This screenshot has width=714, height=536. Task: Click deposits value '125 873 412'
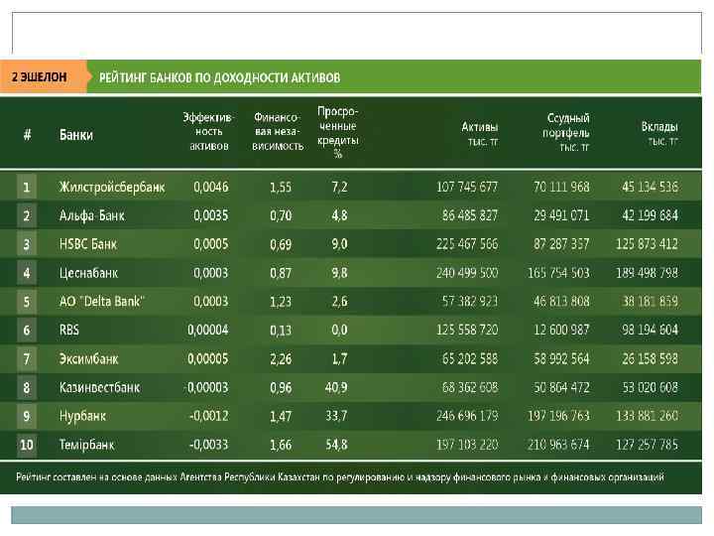[647, 244]
